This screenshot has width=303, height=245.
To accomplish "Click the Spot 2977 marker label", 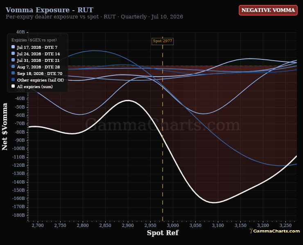I will 163,41.
